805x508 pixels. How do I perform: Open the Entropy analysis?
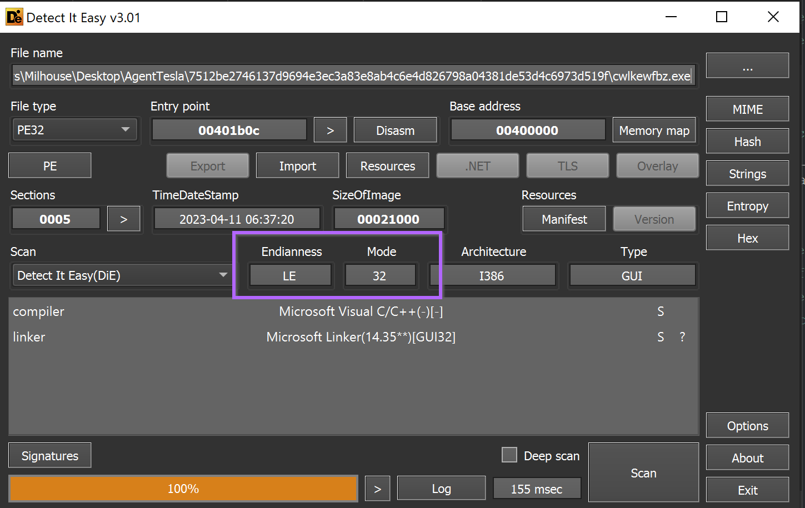click(x=747, y=205)
